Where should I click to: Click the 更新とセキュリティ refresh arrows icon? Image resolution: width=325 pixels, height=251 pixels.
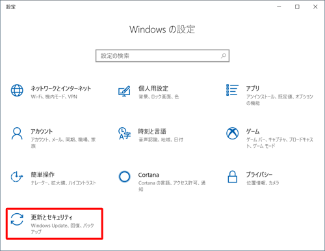(17, 219)
